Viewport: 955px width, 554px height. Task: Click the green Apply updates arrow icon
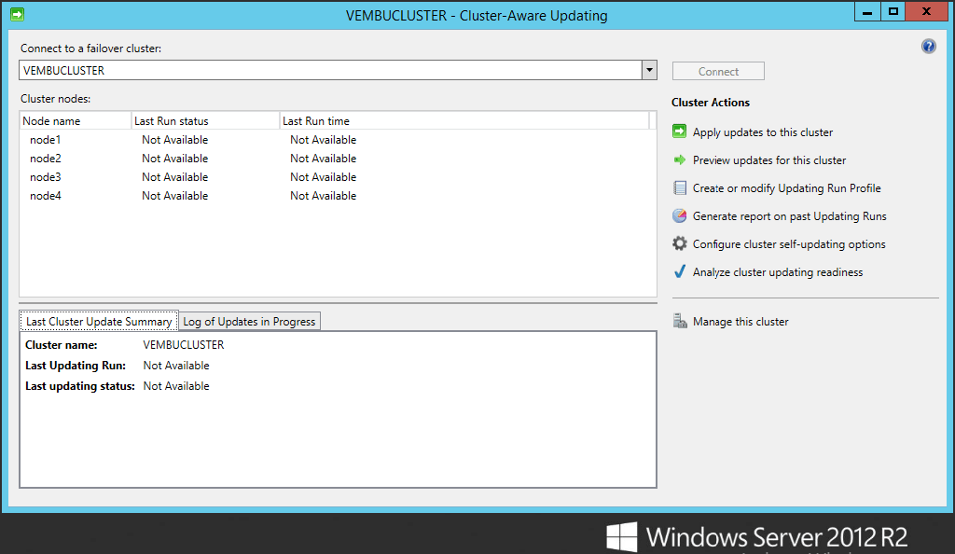680,132
